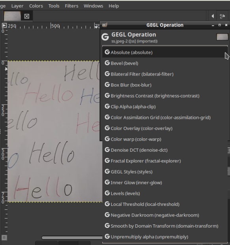Select Absolute (absolute) operation

[165, 52]
